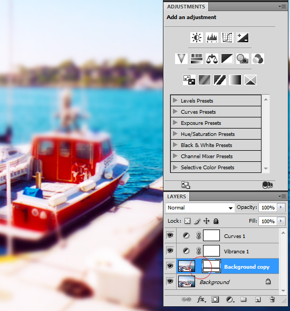Expand Hue/Saturation Presets

pos(175,134)
